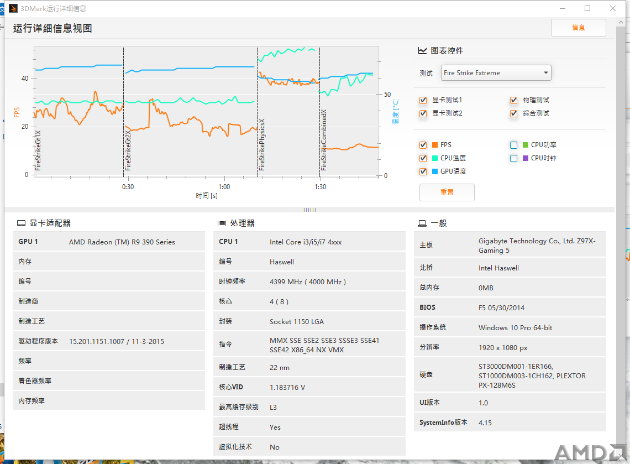Click the scrollbar up arrow
630x464 pixels.
pos(621,23)
